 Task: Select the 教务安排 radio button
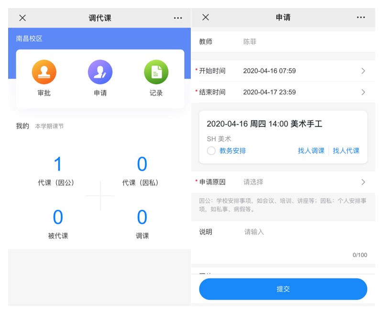pos(211,151)
